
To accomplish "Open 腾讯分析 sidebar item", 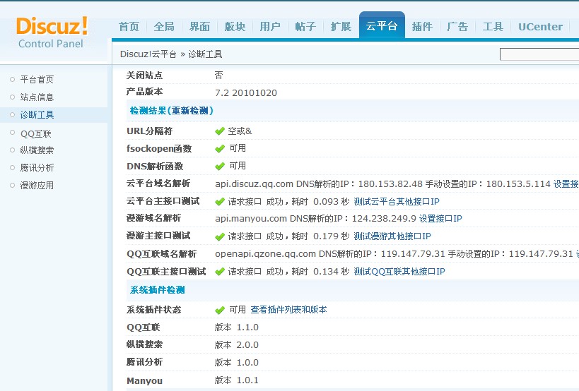I will [37, 168].
